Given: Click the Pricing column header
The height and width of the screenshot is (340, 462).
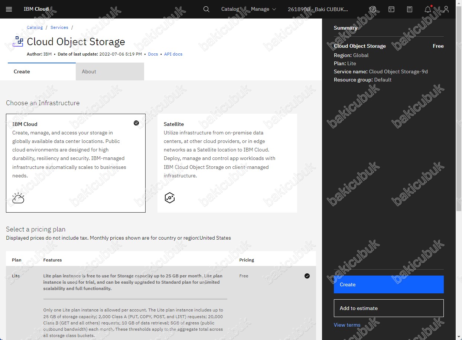Looking at the screenshot, I should point(247,260).
